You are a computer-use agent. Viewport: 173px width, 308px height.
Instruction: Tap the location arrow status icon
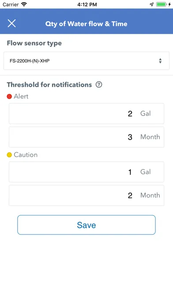click(x=152, y=4)
